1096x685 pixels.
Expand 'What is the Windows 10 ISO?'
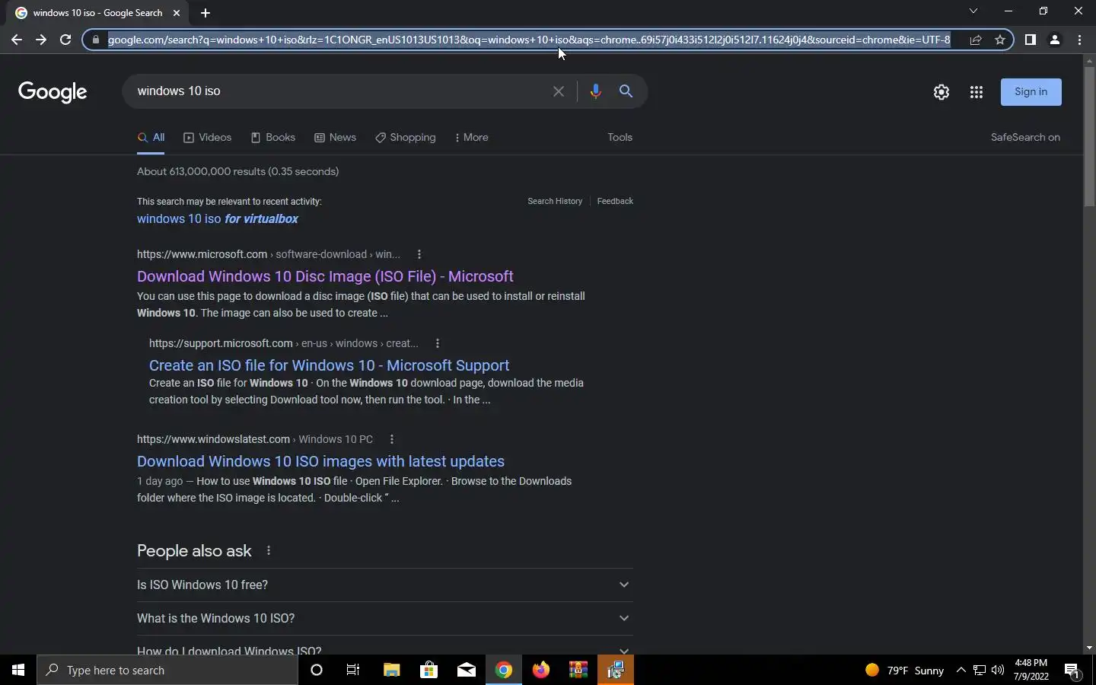click(384, 619)
